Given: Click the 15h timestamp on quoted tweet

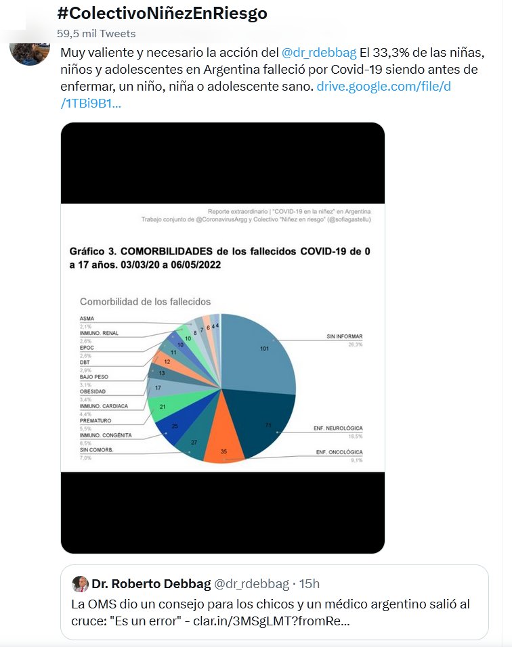Looking at the screenshot, I should click(x=310, y=584).
